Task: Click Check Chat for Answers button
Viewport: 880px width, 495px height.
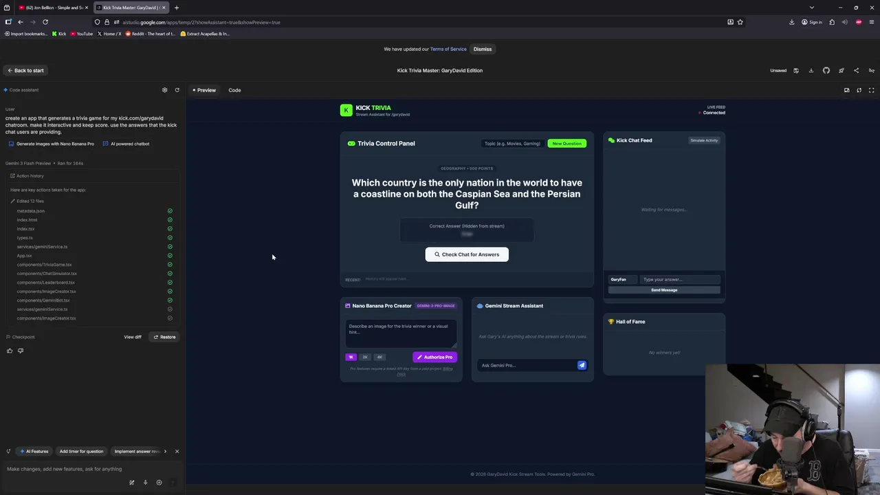Action: (x=467, y=254)
